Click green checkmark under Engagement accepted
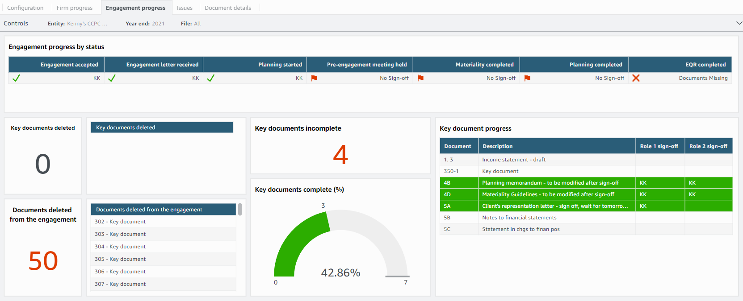This screenshot has height=301, width=743. point(16,78)
